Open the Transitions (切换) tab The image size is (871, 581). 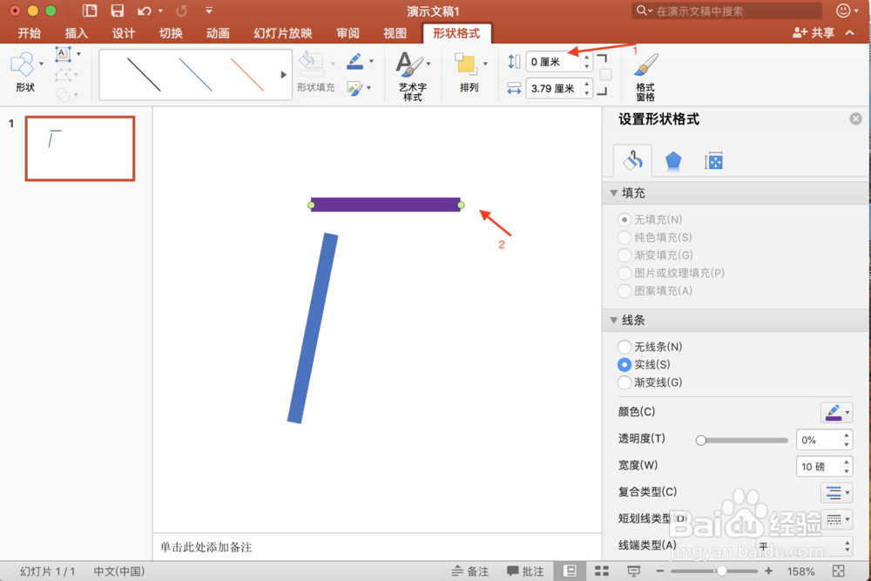coord(171,33)
